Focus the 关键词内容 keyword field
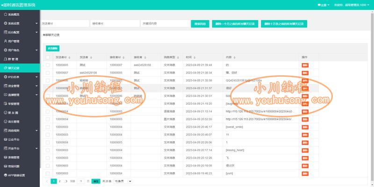The image size is (374, 187). (x=165, y=24)
